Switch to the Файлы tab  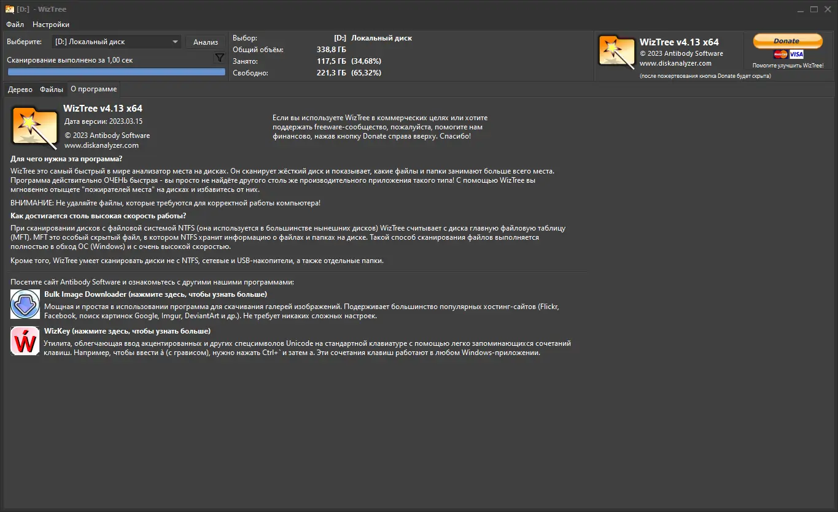(x=52, y=90)
